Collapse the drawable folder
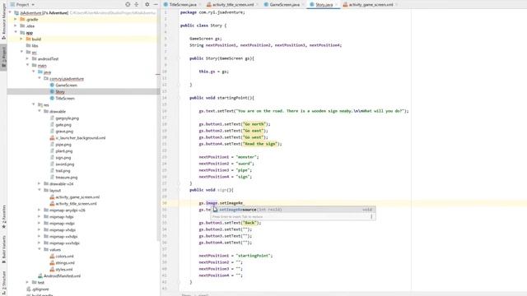Viewport: 527px width, 296px height. pos(40,112)
